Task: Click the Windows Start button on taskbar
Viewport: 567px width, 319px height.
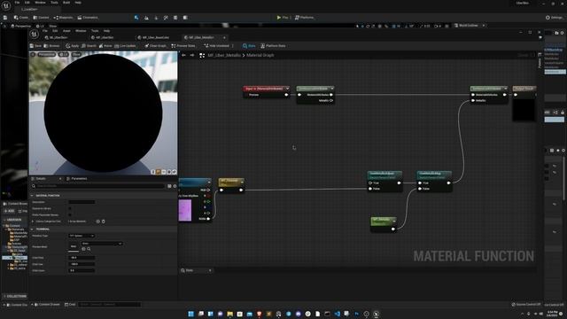Action: 191,314
